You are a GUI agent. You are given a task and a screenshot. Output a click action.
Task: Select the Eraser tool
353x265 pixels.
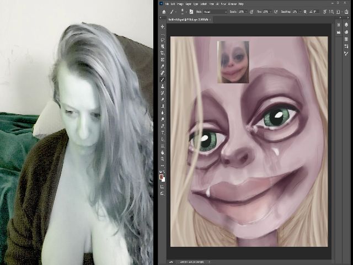(162, 99)
